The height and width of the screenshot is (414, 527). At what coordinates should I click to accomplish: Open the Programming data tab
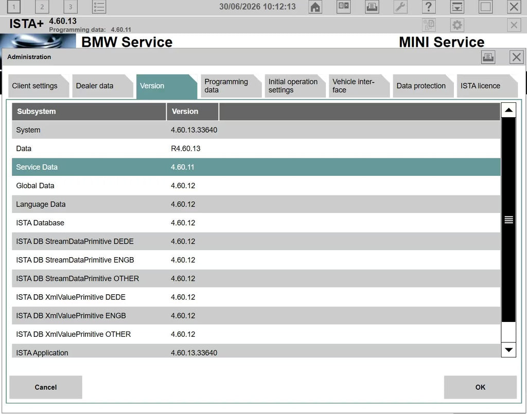pyautogui.click(x=231, y=86)
